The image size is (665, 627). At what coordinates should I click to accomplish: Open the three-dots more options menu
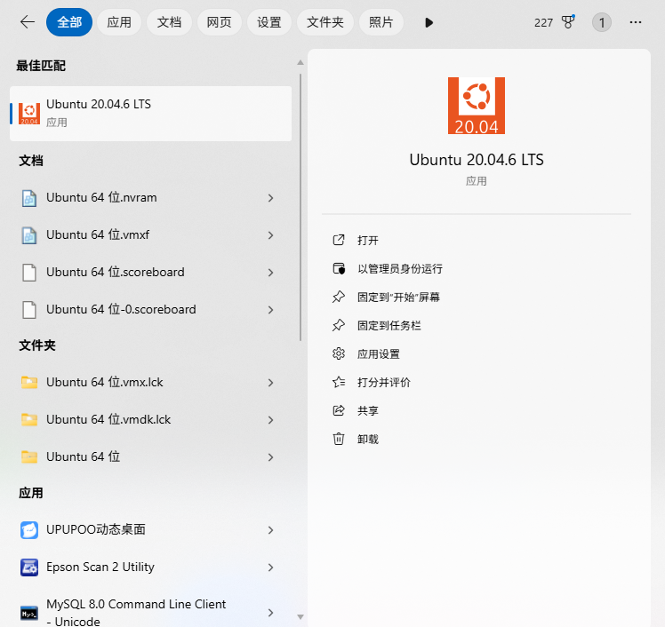[x=635, y=22]
